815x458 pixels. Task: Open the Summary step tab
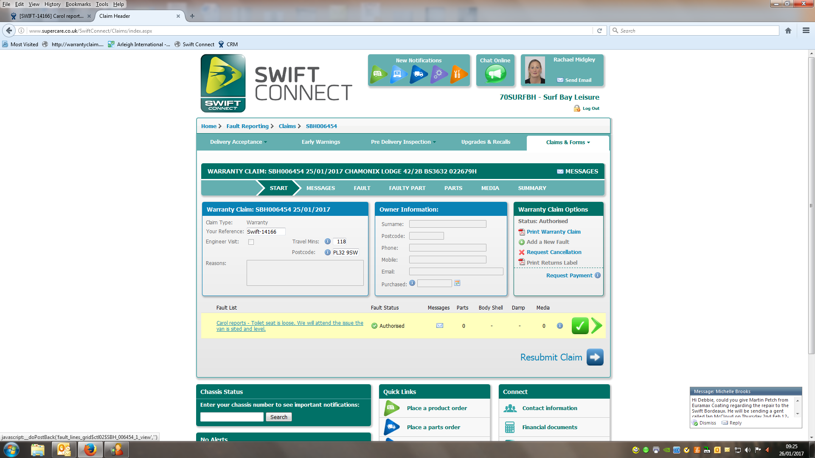click(532, 188)
